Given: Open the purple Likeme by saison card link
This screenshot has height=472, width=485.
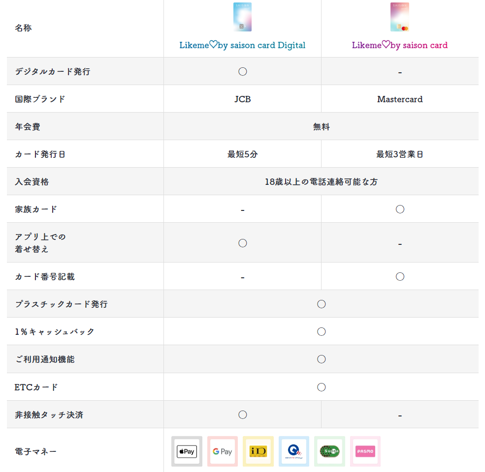Looking at the screenshot, I should (x=400, y=45).
